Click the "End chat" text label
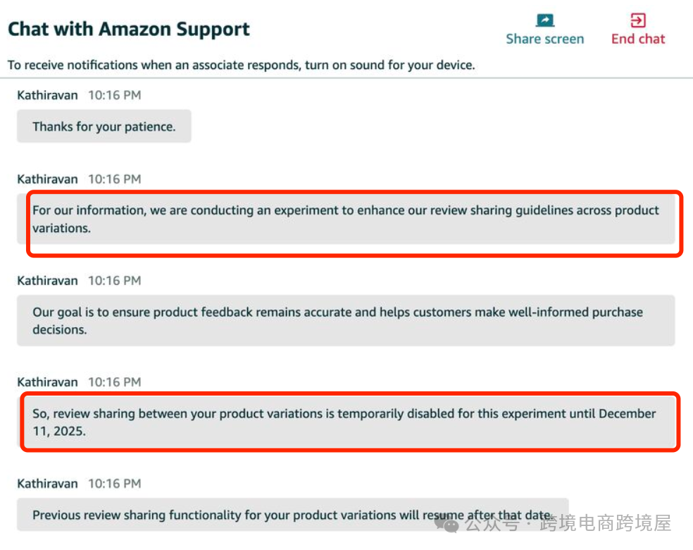The width and height of the screenshot is (693, 550). 638,39
